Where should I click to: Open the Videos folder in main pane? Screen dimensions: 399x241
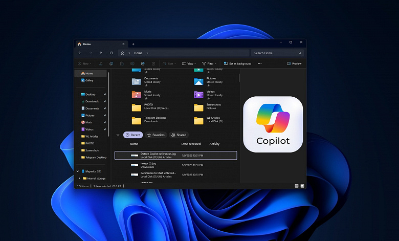click(x=198, y=95)
